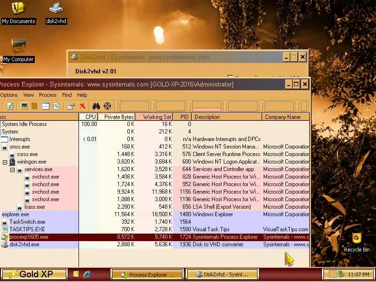Select the System Idle Process row

(x=155, y=124)
